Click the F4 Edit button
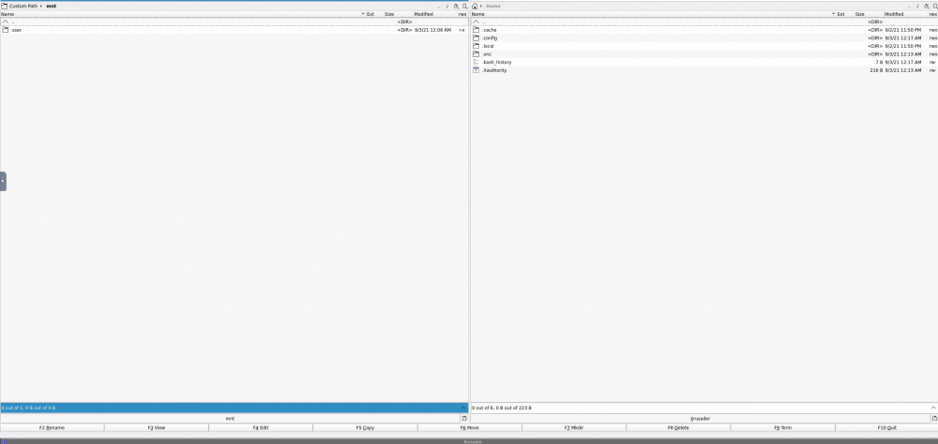This screenshot has width=938, height=444. click(x=261, y=428)
